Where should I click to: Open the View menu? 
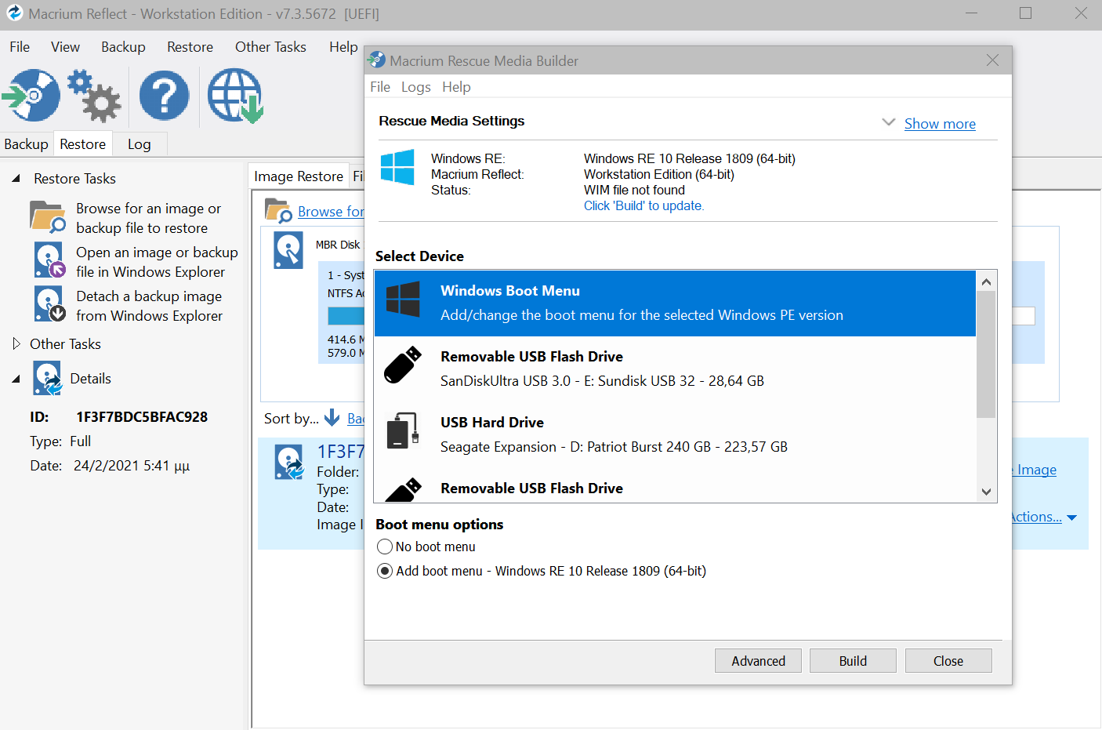(65, 47)
